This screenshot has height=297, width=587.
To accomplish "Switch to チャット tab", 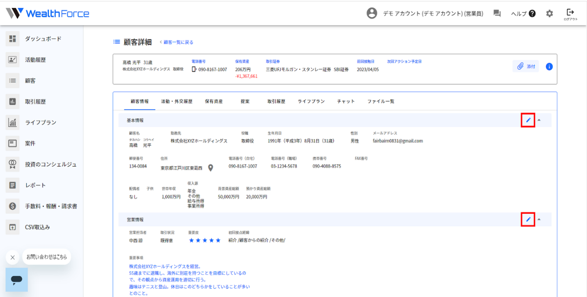I will pos(346,101).
